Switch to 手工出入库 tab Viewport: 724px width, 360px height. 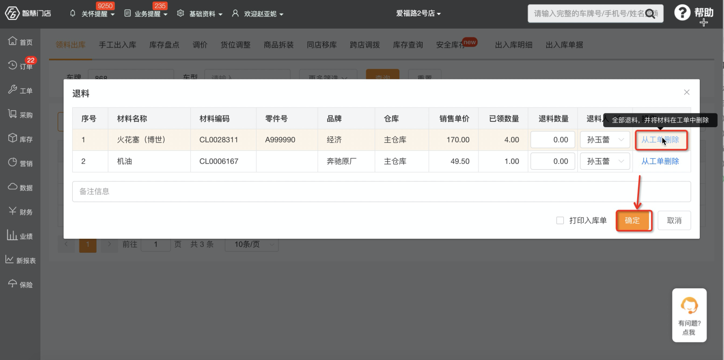pyautogui.click(x=117, y=45)
